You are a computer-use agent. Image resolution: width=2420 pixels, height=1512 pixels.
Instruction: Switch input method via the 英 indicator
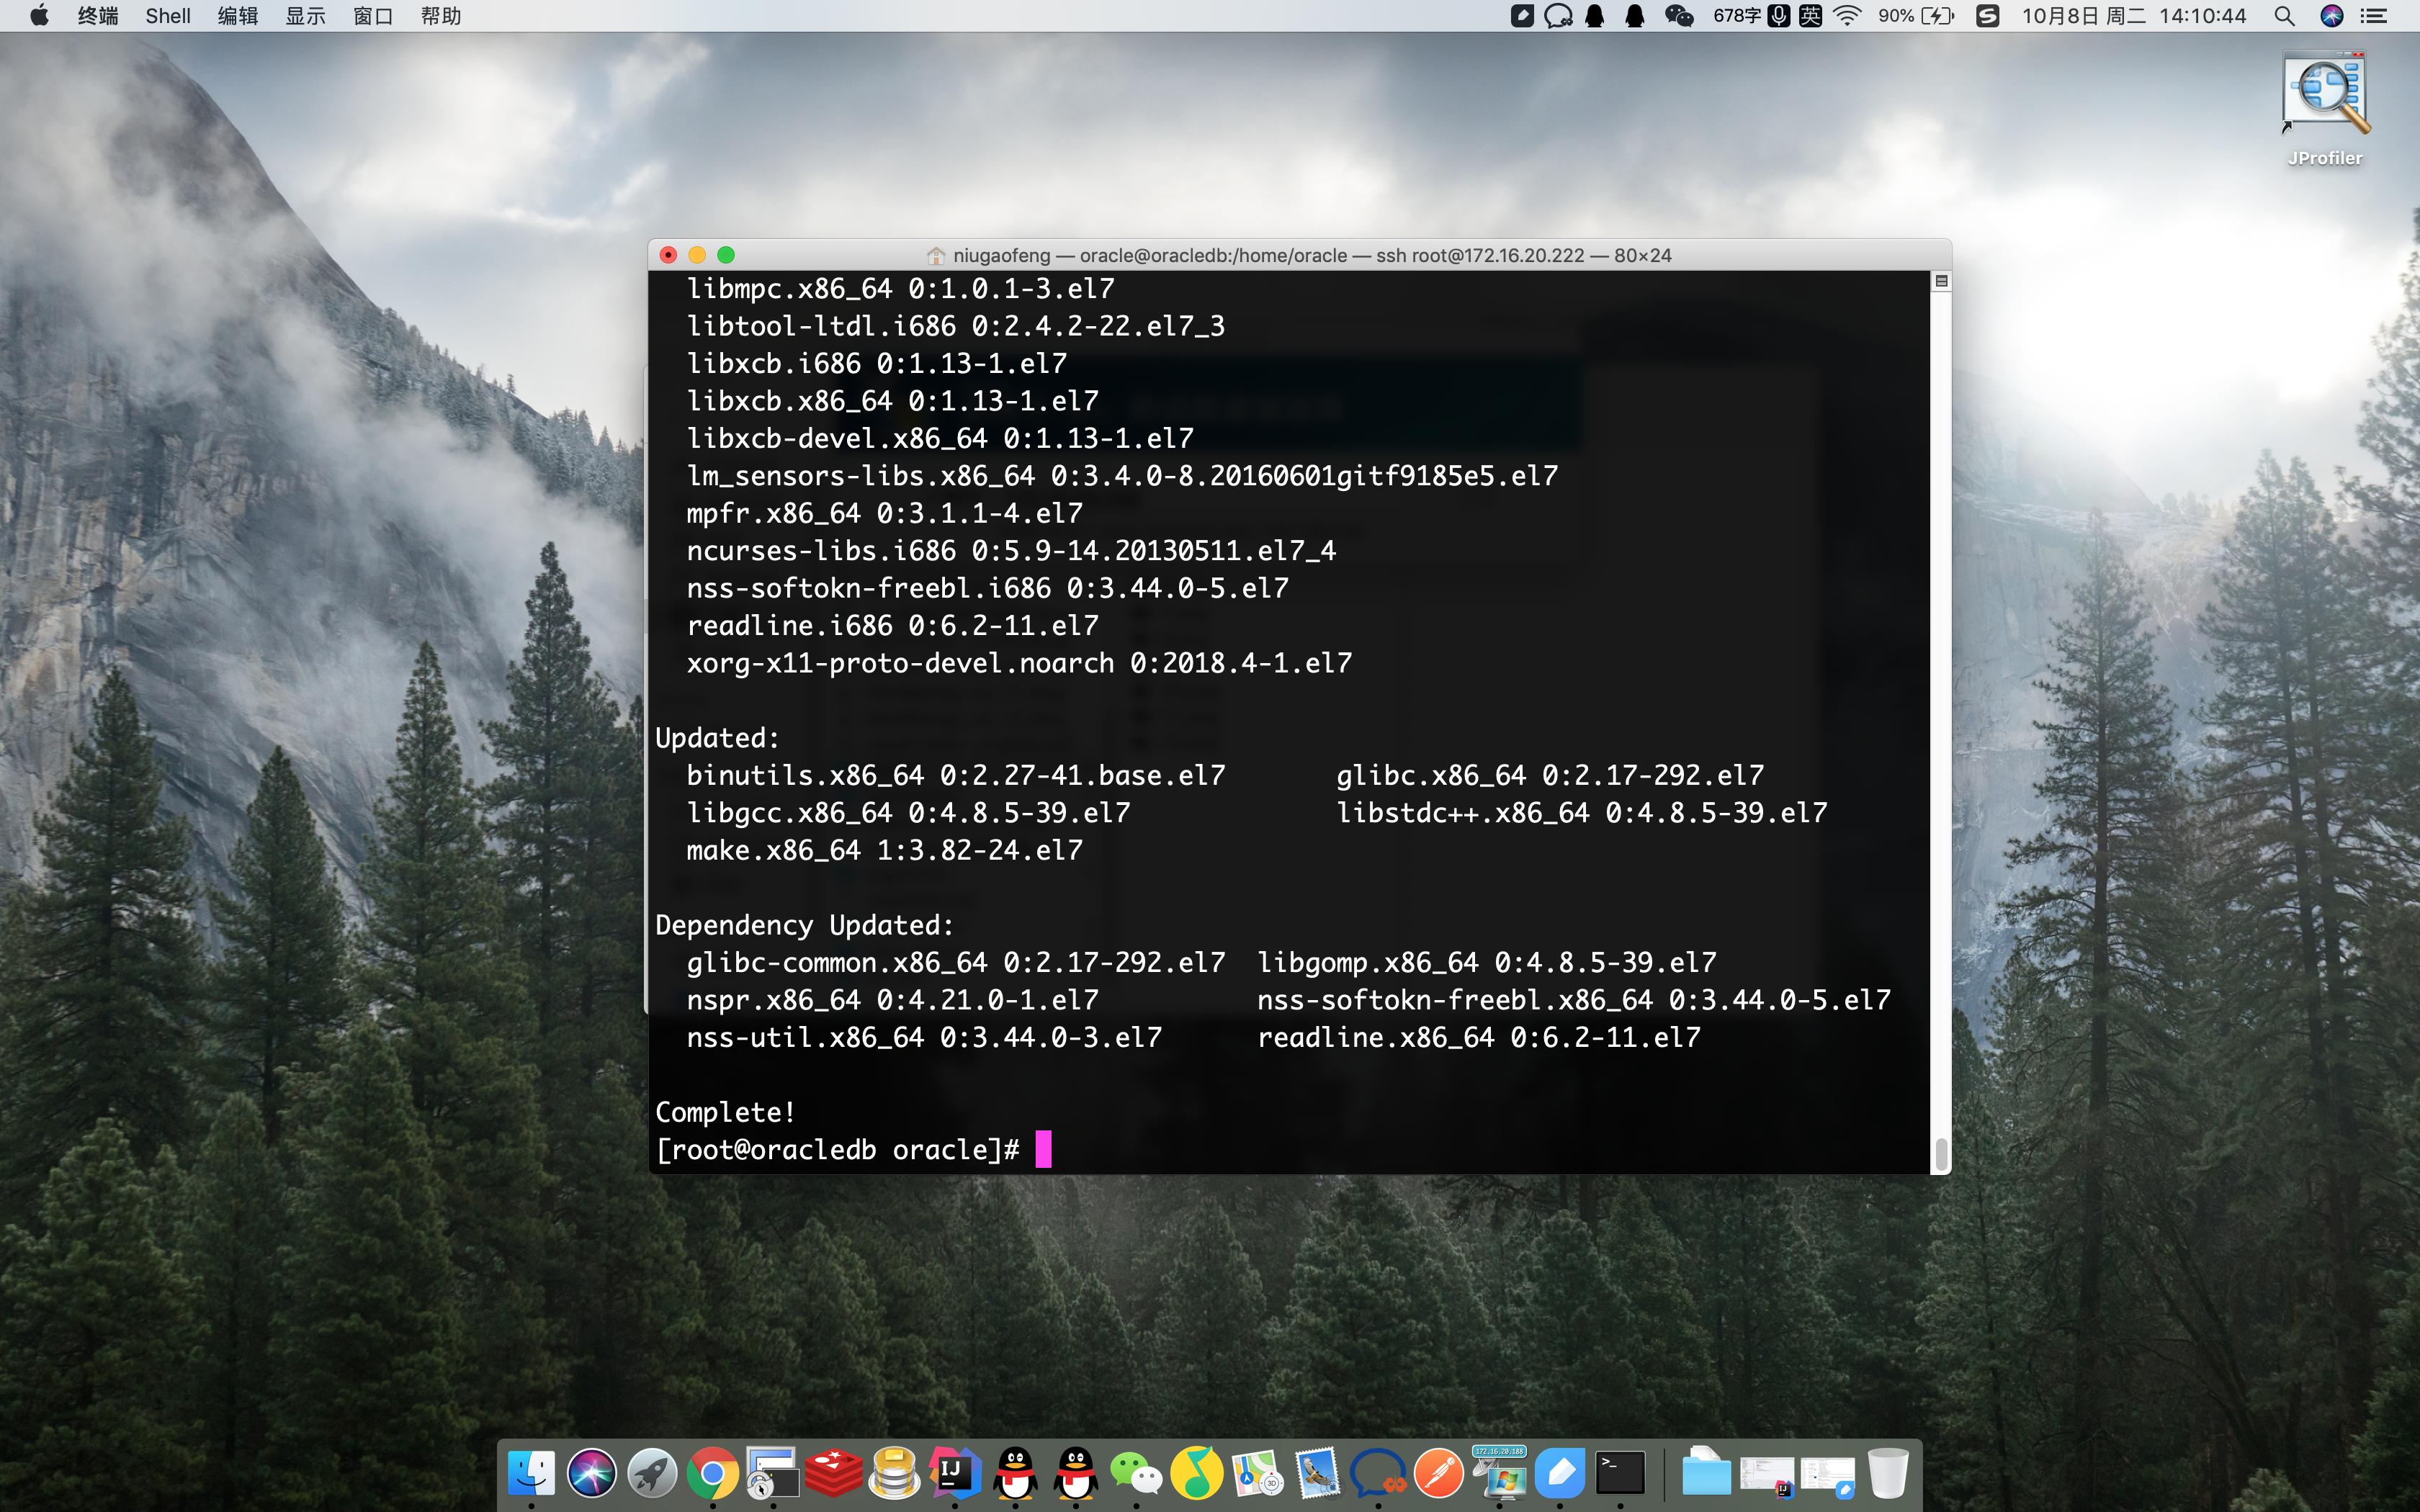point(1810,16)
